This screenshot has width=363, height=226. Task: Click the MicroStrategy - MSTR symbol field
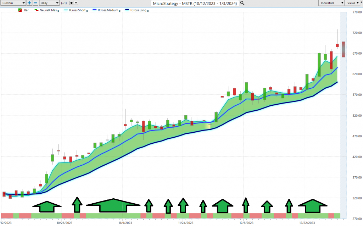tap(195, 3)
